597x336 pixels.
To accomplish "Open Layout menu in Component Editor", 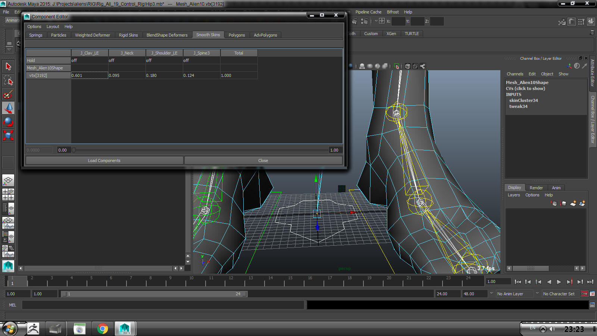I will click(53, 27).
